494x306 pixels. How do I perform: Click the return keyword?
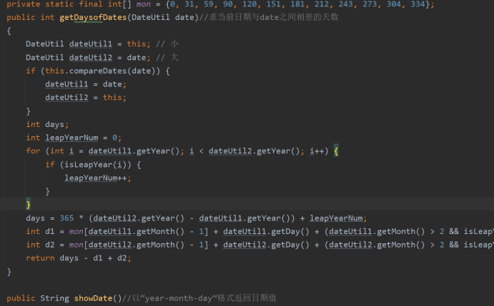[40, 258]
